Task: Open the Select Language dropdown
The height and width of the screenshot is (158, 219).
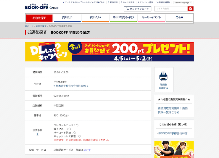Action: (x=183, y=2)
